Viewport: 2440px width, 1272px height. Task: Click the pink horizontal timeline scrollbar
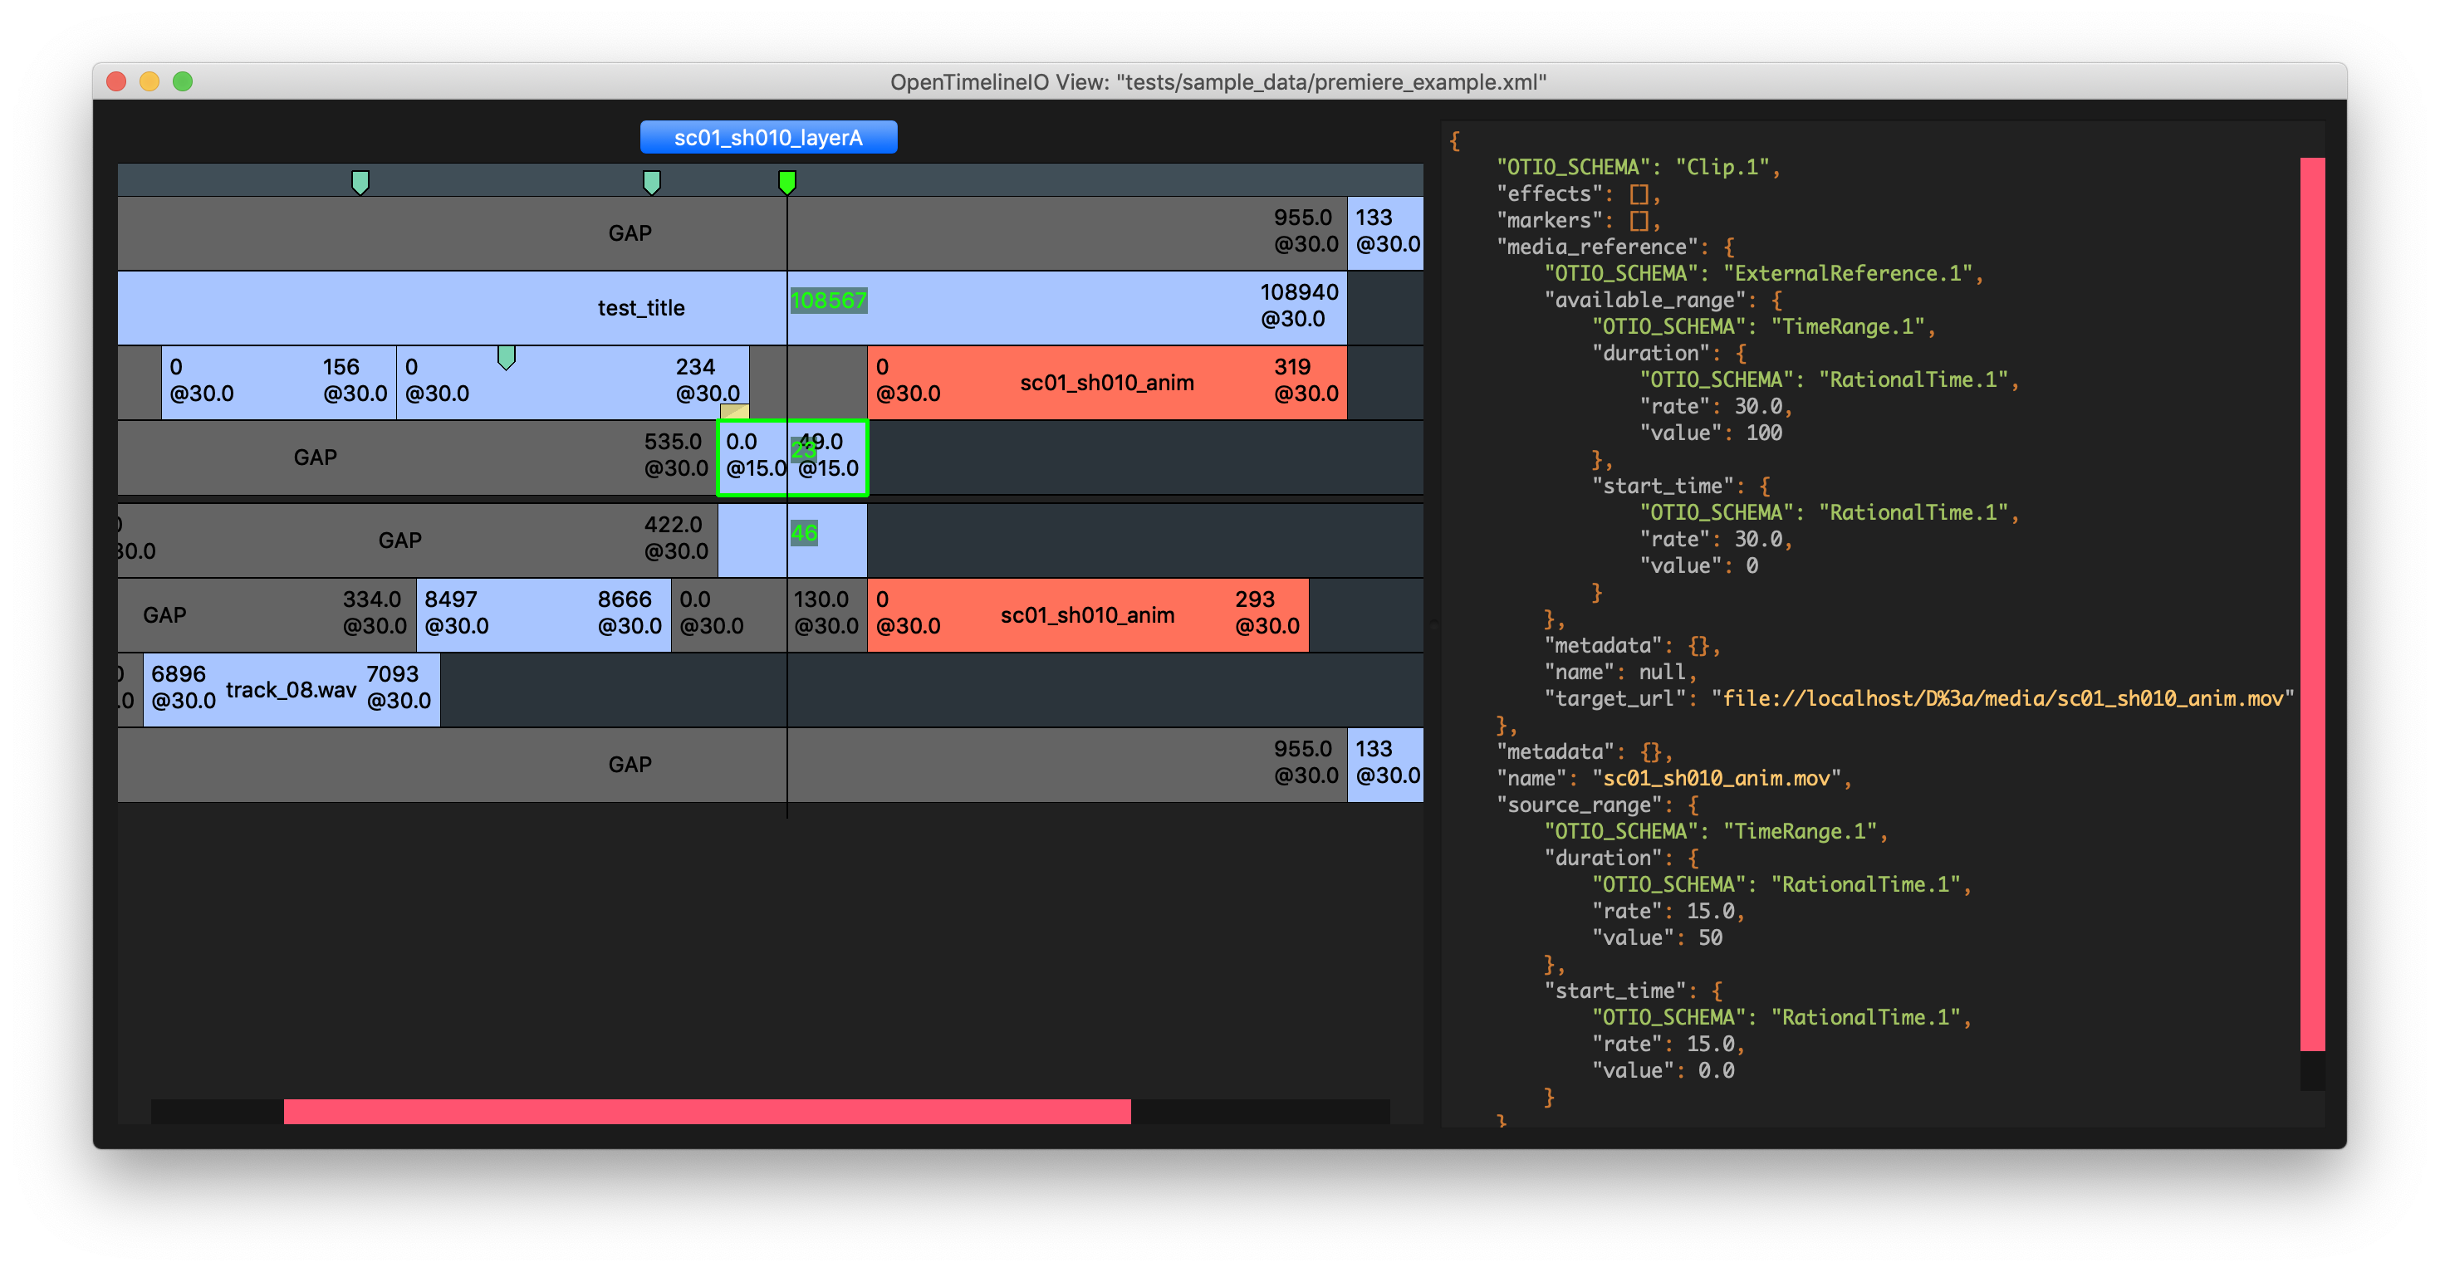coord(707,1112)
